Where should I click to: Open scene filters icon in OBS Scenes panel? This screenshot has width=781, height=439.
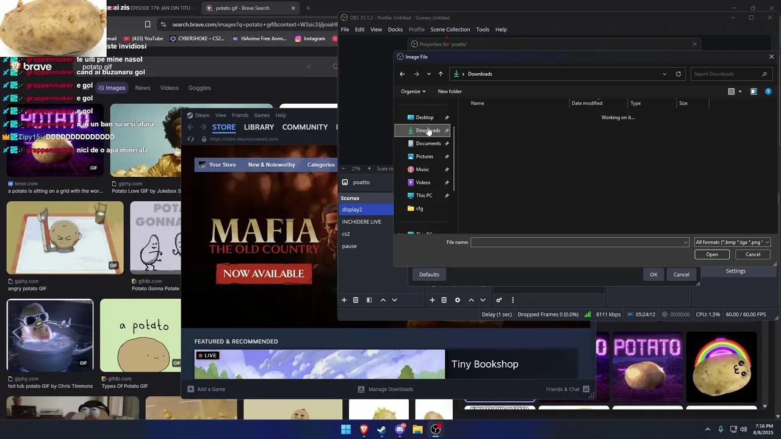pos(369,300)
